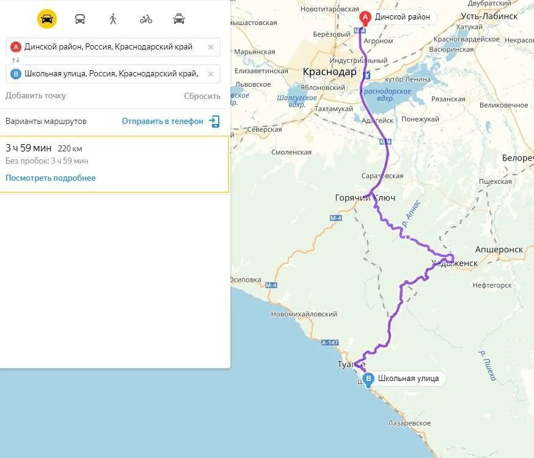This screenshot has height=458, width=534.
Task: Swap start and destination points arrows
Action: [16, 60]
